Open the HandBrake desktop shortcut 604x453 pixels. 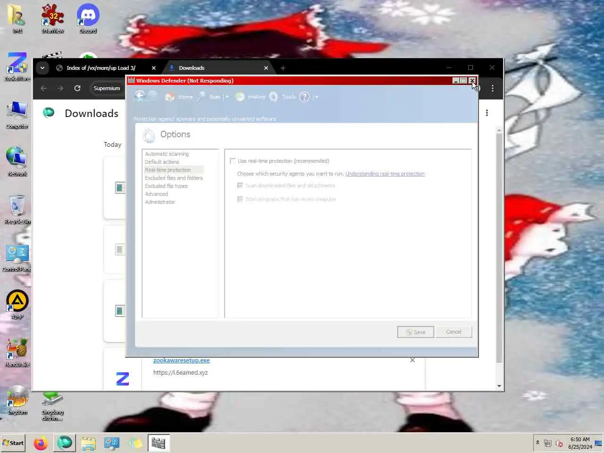click(x=17, y=352)
